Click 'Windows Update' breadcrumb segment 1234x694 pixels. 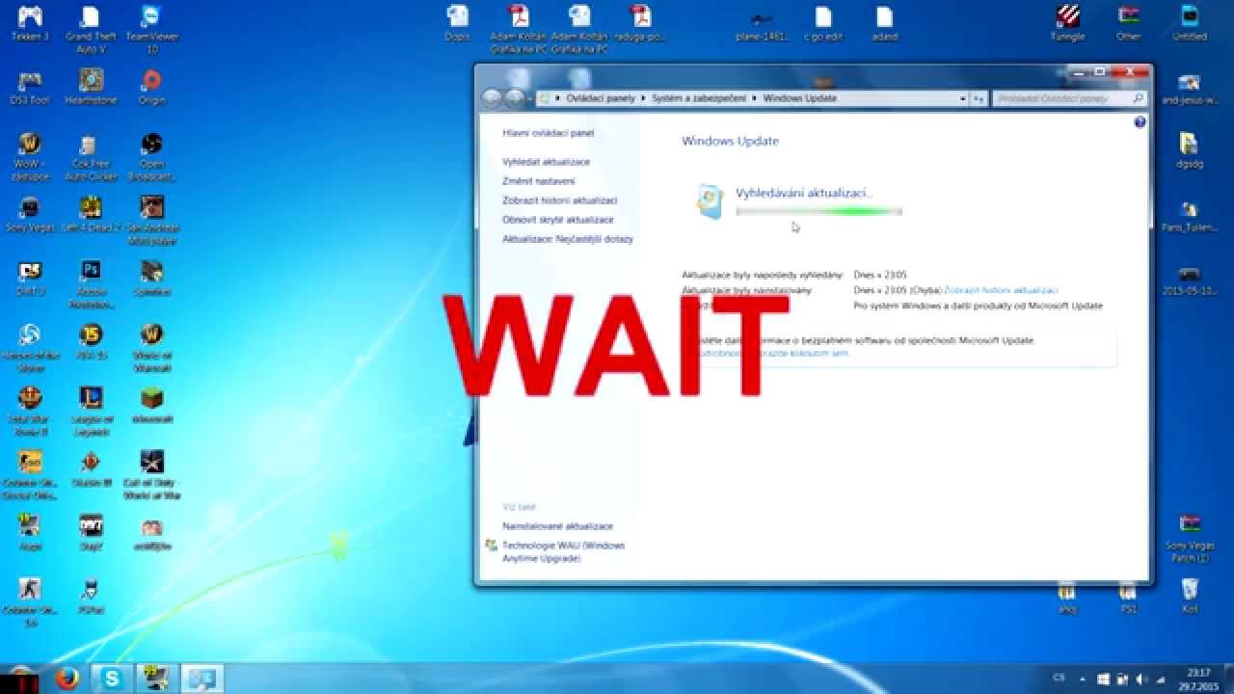tap(800, 98)
